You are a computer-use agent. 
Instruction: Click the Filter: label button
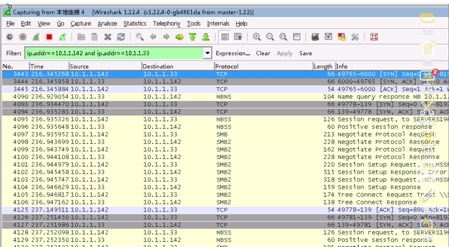tap(14, 53)
